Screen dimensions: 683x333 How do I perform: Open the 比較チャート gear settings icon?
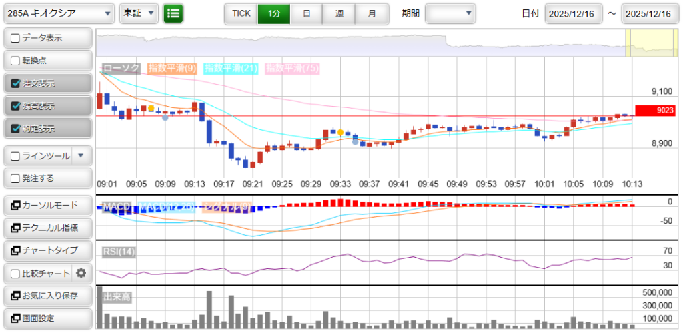pos(81,273)
